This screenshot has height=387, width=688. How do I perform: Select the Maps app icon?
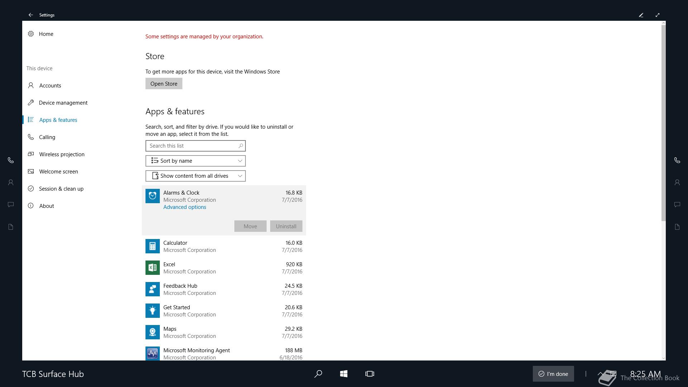[x=152, y=332]
